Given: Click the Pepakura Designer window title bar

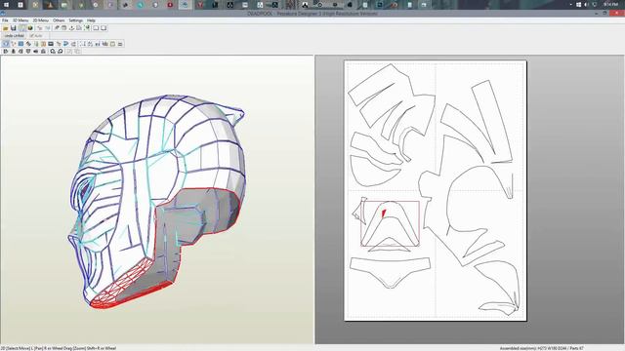Looking at the screenshot, I should click(x=312, y=14).
